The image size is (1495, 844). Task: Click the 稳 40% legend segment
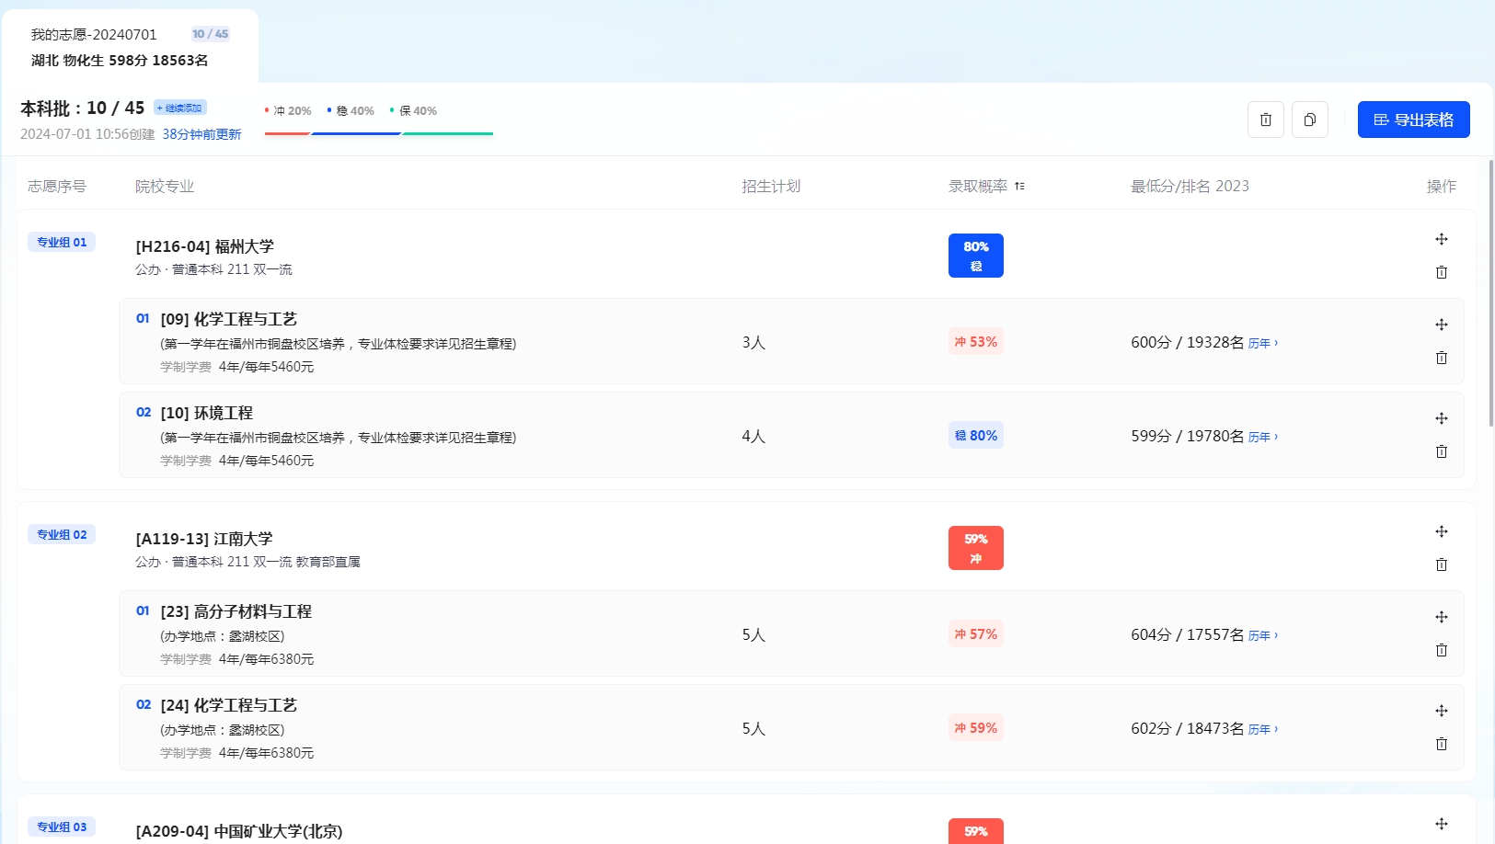(x=351, y=110)
